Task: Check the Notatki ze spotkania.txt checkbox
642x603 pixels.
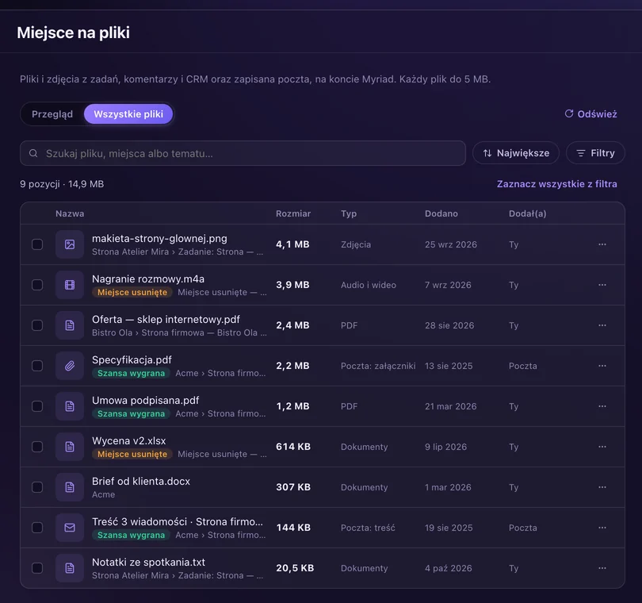Action: 37,568
